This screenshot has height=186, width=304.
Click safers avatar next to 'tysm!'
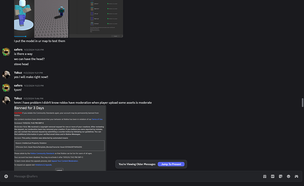(x=6, y=88)
